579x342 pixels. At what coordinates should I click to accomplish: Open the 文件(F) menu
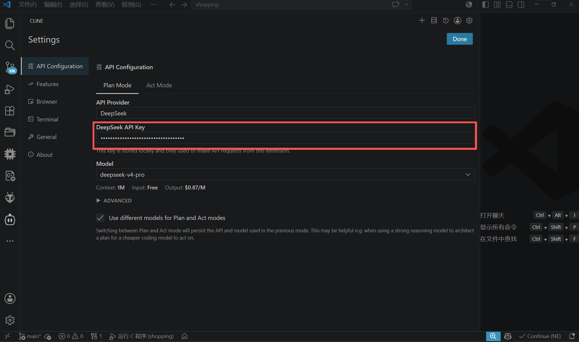click(x=28, y=5)
